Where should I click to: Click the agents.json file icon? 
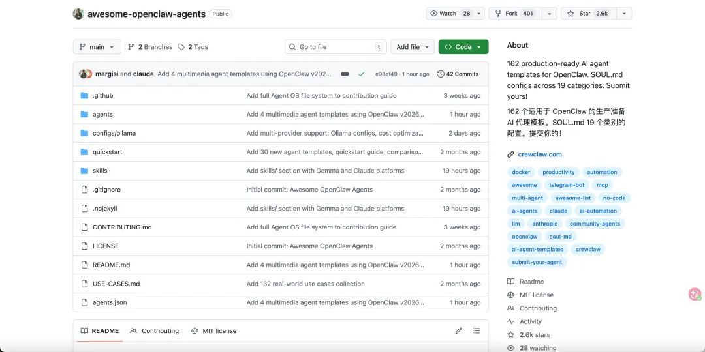(84, 302)
